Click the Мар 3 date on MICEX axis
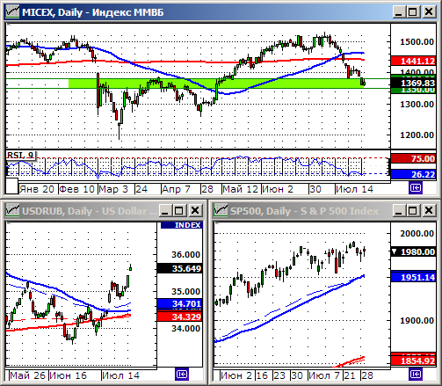The width and height of the screenshot is (442, 386). tap(113, 189)
